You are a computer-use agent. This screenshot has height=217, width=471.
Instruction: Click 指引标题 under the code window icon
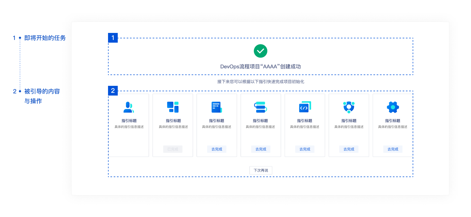pyautogui.click(x=305, y=121)
